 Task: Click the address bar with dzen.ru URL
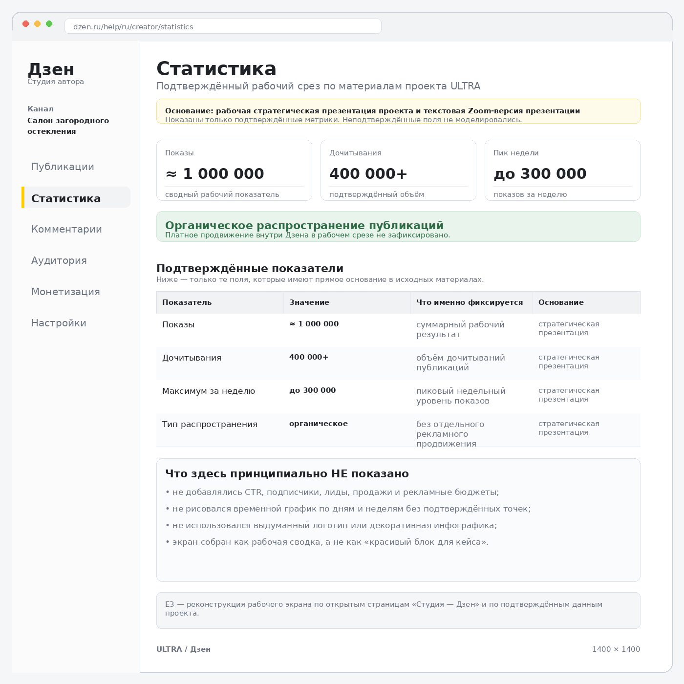pyautogui.click(x=223, y=26)
